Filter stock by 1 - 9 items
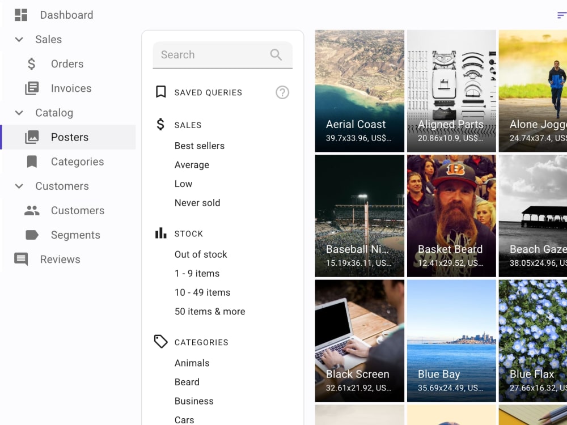Screen dimensions: 567x425 197,274
